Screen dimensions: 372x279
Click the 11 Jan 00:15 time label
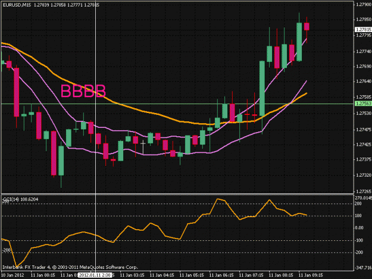[x=43, y=275]
